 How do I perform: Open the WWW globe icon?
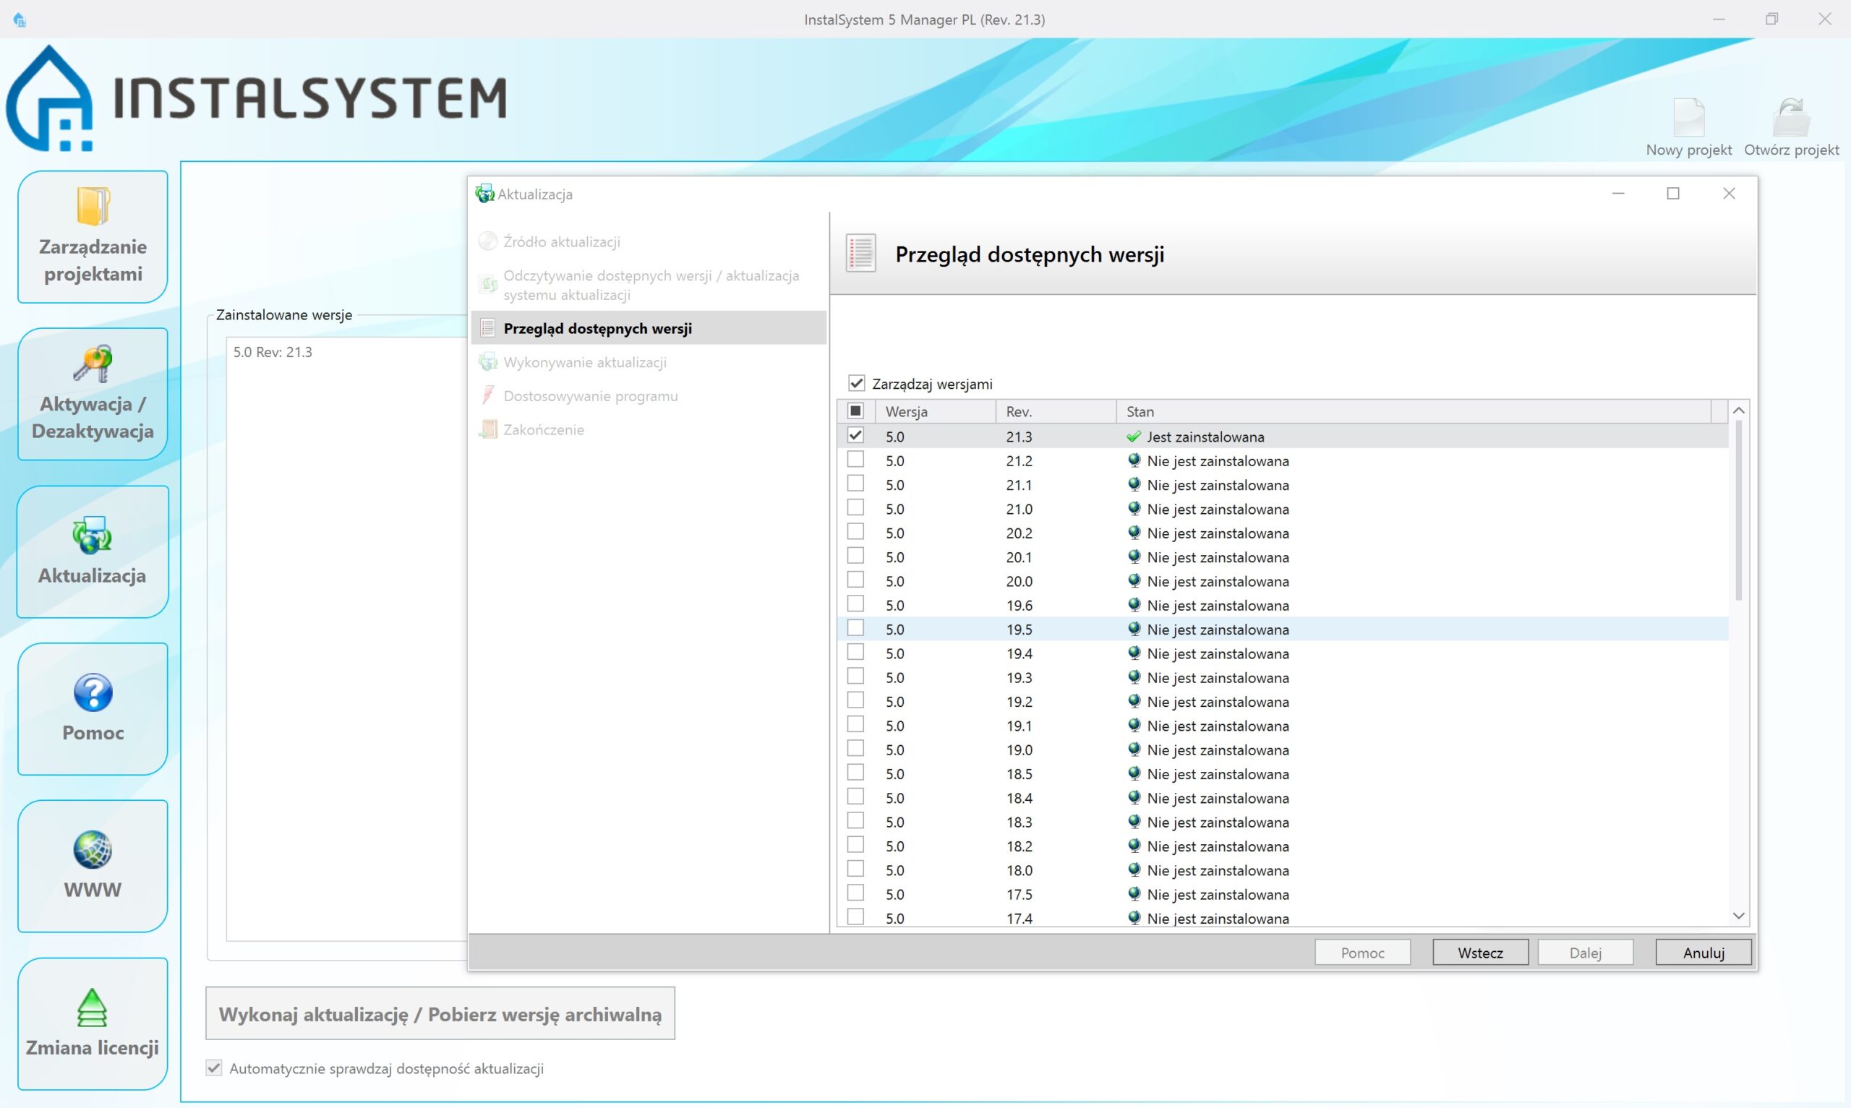point(93,850)
